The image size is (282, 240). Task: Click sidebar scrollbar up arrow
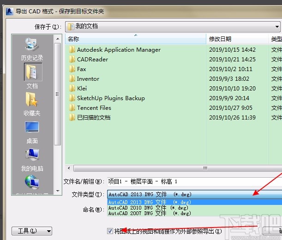click(58, 39)
